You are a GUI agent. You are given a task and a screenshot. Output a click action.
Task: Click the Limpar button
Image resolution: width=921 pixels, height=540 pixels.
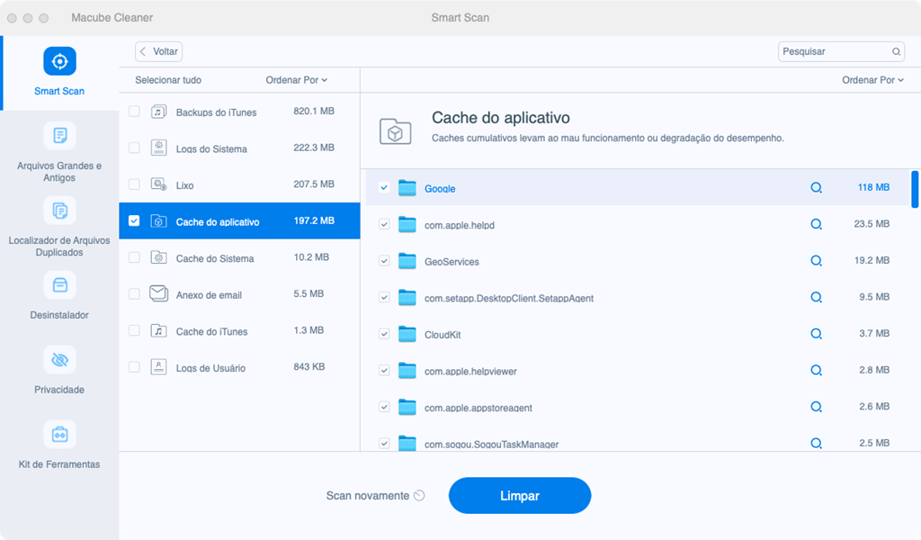[x=520, y=495]
